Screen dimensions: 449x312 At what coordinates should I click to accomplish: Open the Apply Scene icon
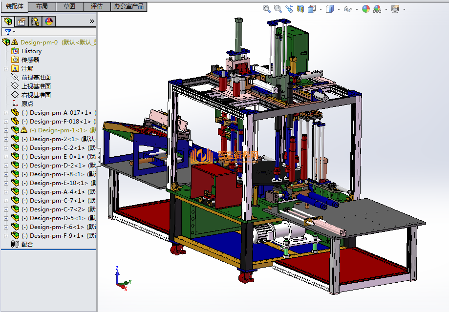point(378,9)
